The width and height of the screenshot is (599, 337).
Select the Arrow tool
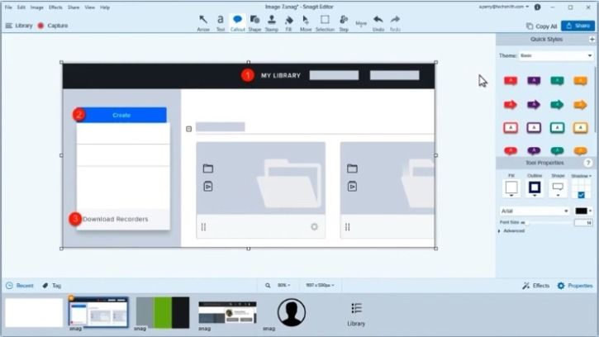click(x=203, y=23)
